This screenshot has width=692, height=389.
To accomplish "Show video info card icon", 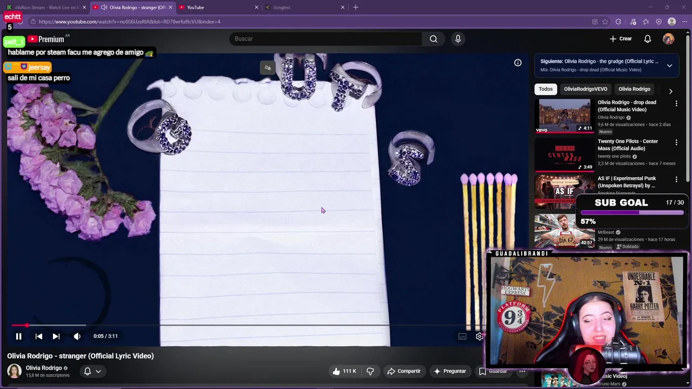I will coord(518,63).
